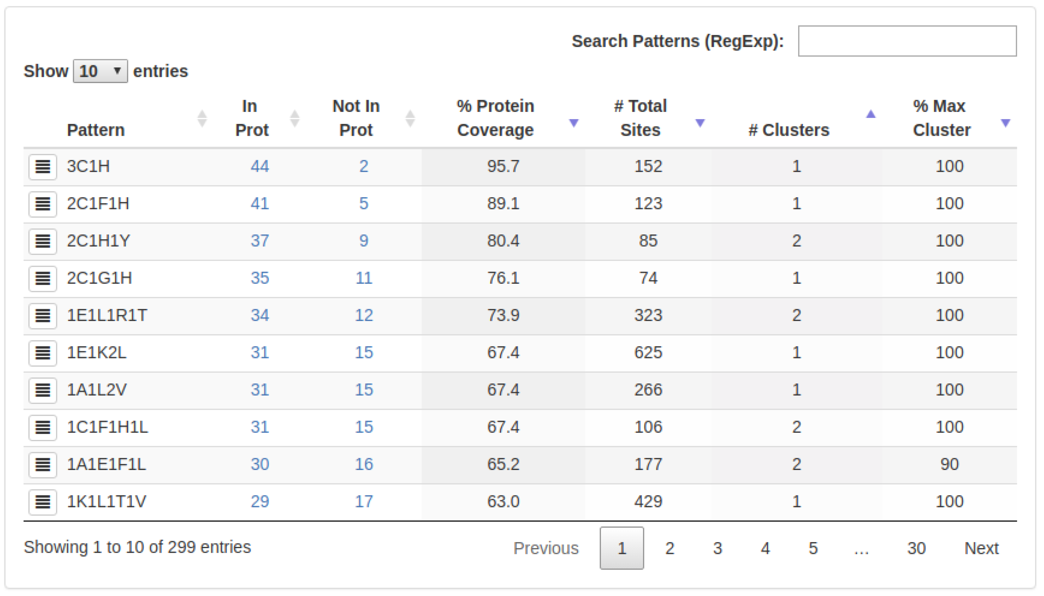The width and height of the screenshot is (1044, 596).
Task: Toggle sorting on # Clusters column
Action: [788, 130]
